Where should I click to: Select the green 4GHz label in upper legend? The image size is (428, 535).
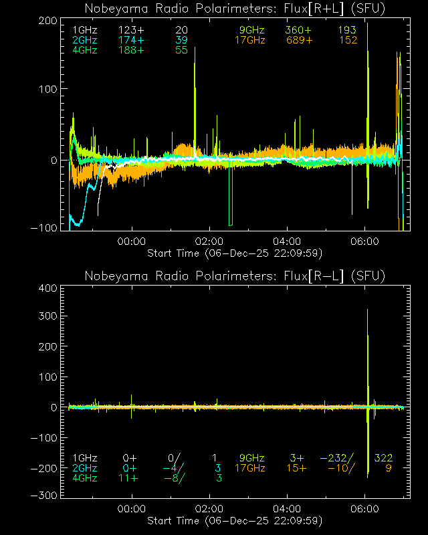(85, 50)
